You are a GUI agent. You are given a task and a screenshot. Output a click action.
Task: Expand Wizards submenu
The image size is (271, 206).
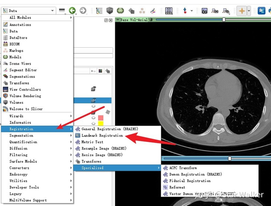37,116
